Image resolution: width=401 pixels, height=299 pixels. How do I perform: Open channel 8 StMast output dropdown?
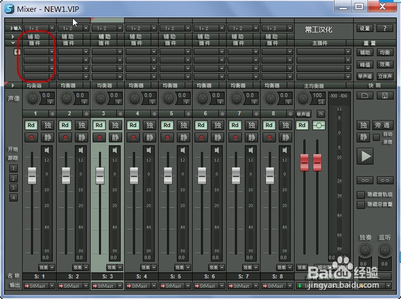pos(290,286)
